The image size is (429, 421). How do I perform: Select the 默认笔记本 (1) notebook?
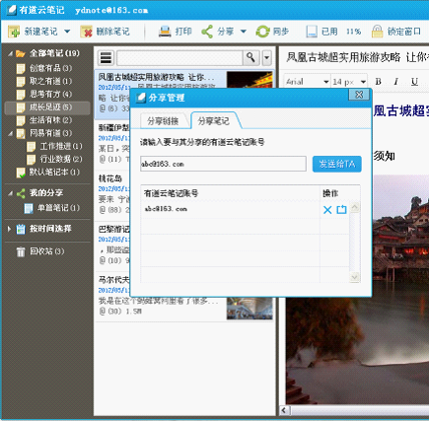(x=47, y=173)
